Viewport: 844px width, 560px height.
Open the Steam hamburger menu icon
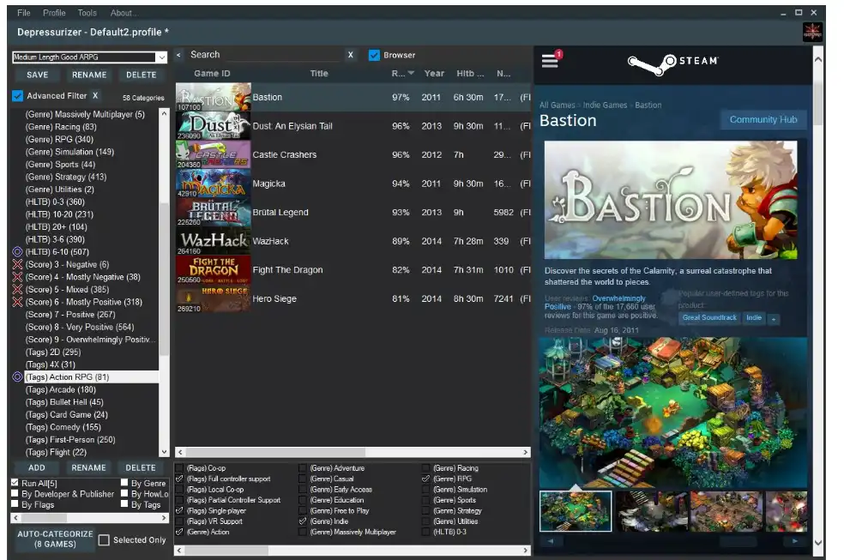click(550, 61)
